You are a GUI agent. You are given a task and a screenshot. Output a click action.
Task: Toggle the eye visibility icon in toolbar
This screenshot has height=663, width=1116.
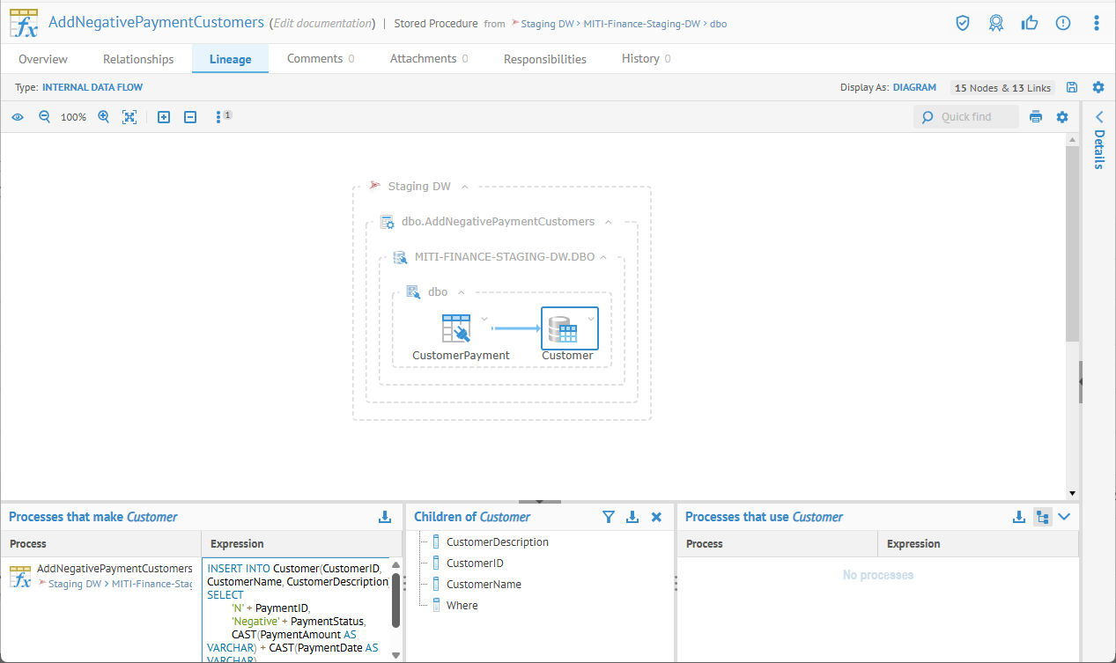tap(17, 116)
